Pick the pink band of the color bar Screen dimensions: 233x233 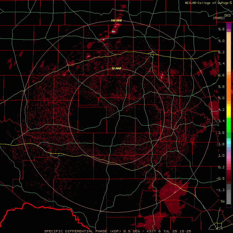pos(229,157)
